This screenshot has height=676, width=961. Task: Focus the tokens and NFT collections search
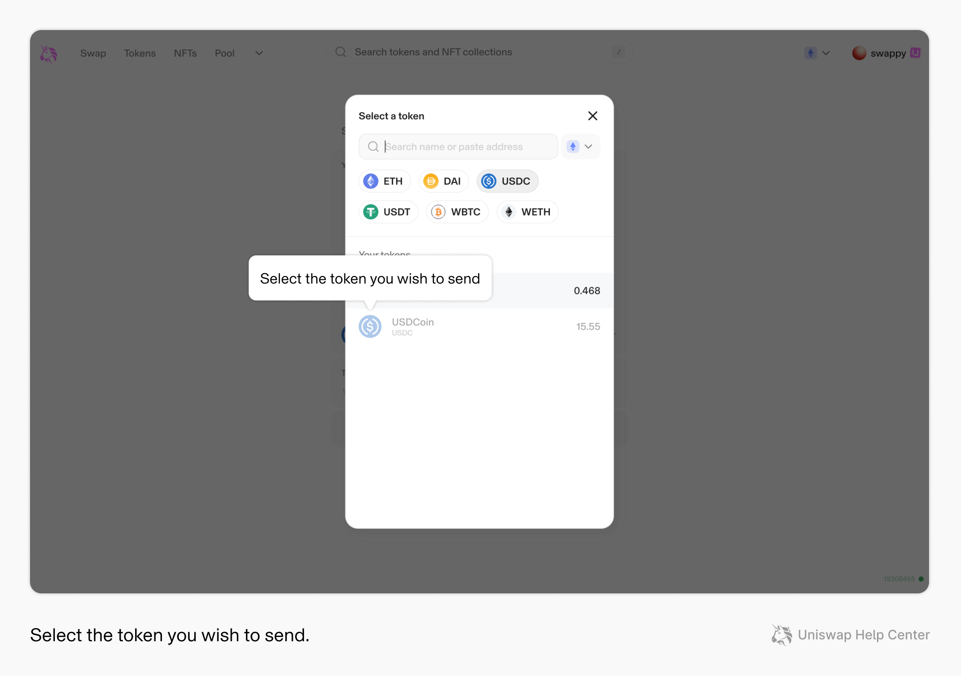[479, 52]
